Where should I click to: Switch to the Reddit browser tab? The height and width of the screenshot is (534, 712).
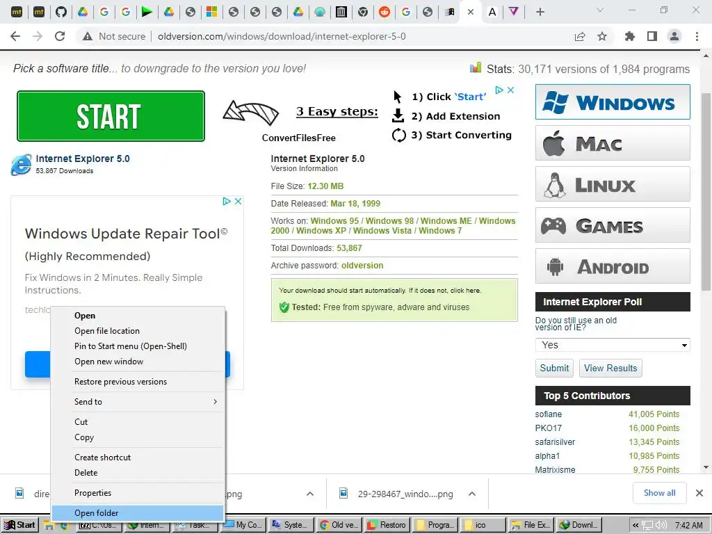click(x=385, y=12)
